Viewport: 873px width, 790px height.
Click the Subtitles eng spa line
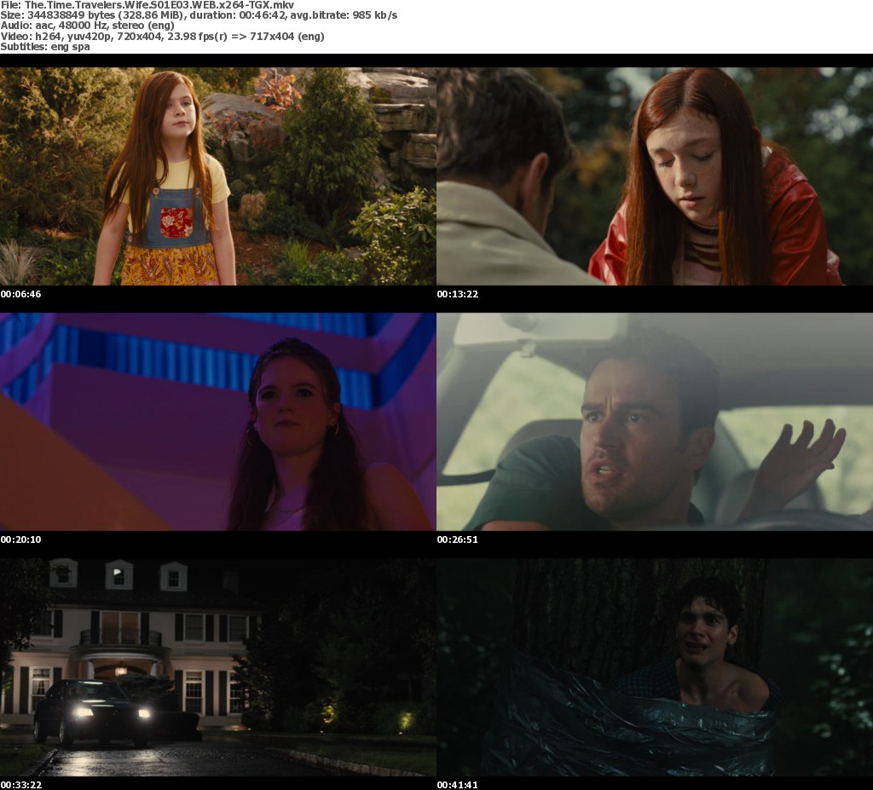pyautogui.click(x=45, y=47)
